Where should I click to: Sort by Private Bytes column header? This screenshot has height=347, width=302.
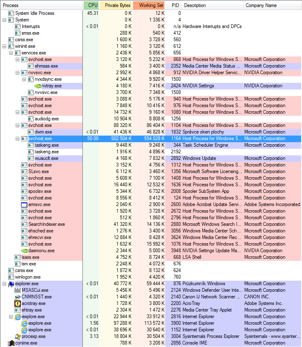click(116, 5)
